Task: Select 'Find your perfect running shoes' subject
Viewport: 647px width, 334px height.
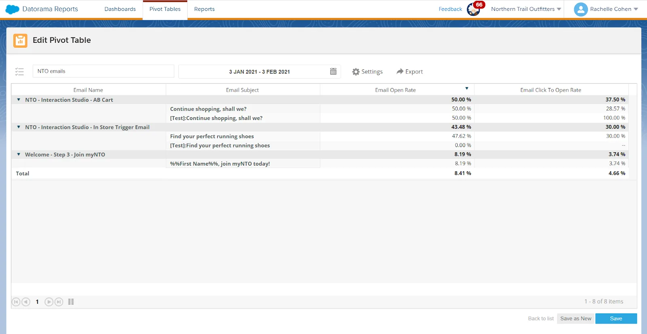Action: click(x=212, y=137)
